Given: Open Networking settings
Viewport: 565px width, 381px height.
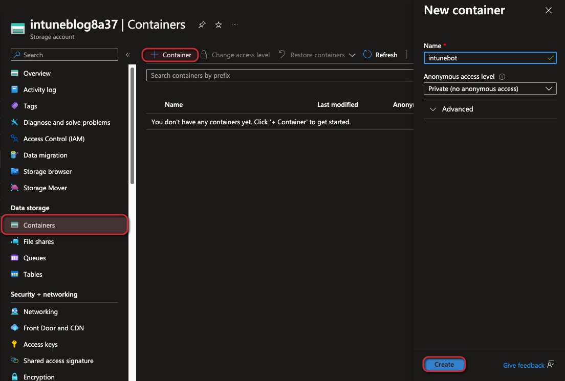Looking at the screenshot, I should 40,311.
